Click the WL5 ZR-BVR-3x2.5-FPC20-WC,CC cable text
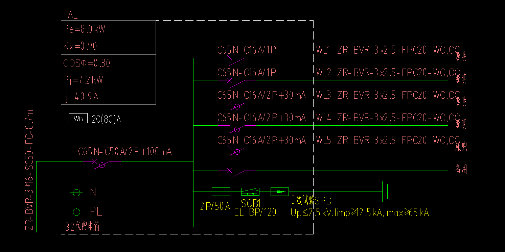The height and width of the screenshot is (252, 505). point(388,140)
